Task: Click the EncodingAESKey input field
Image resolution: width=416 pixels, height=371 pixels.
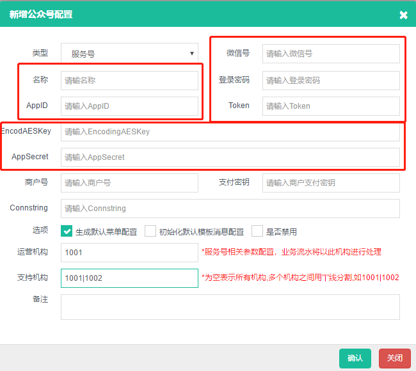Action: click(x=230, y=132)
